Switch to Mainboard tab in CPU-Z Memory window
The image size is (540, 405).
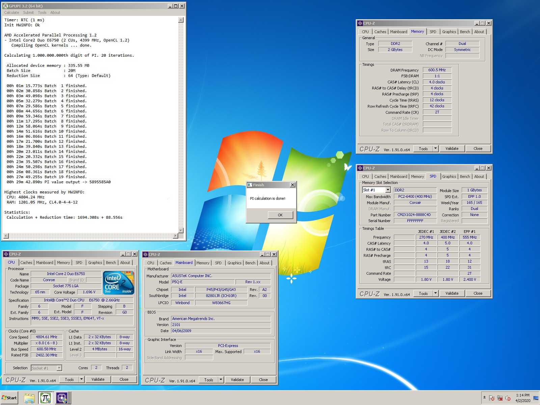[x=399, y=32]
